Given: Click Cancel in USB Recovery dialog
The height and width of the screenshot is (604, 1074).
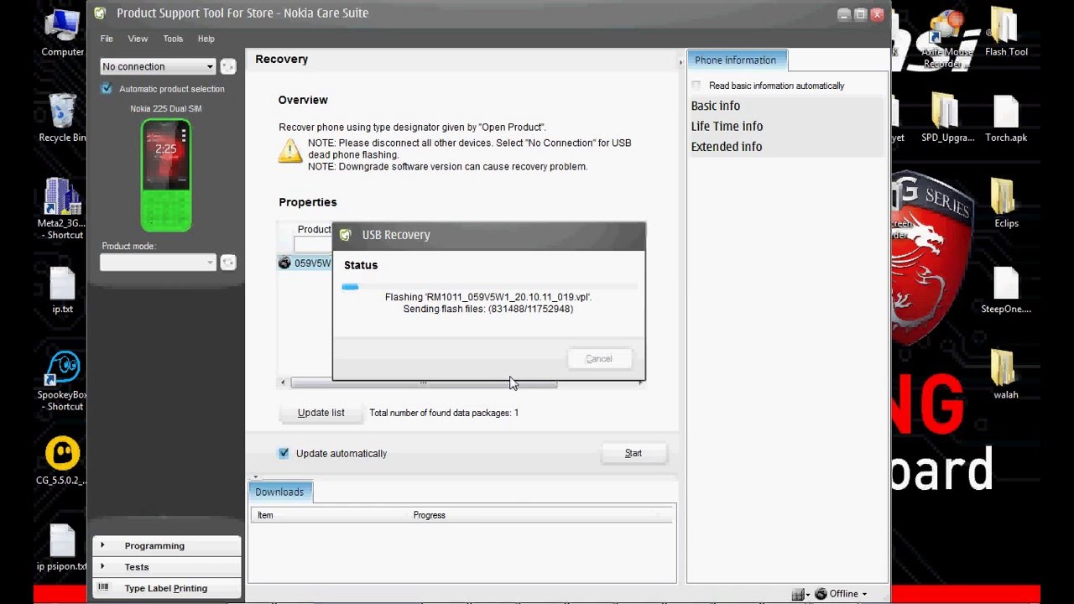Looking at the screenshot, I should 599,358.
